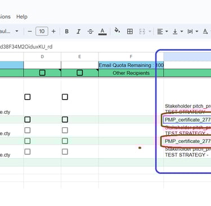The image size is (211, 206).
Task: Select column D header
Action: (42, 57)
